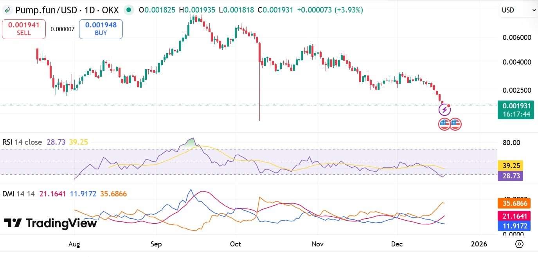Open the purple lightning event marker
538x257 pixels.
coord(445,110)
